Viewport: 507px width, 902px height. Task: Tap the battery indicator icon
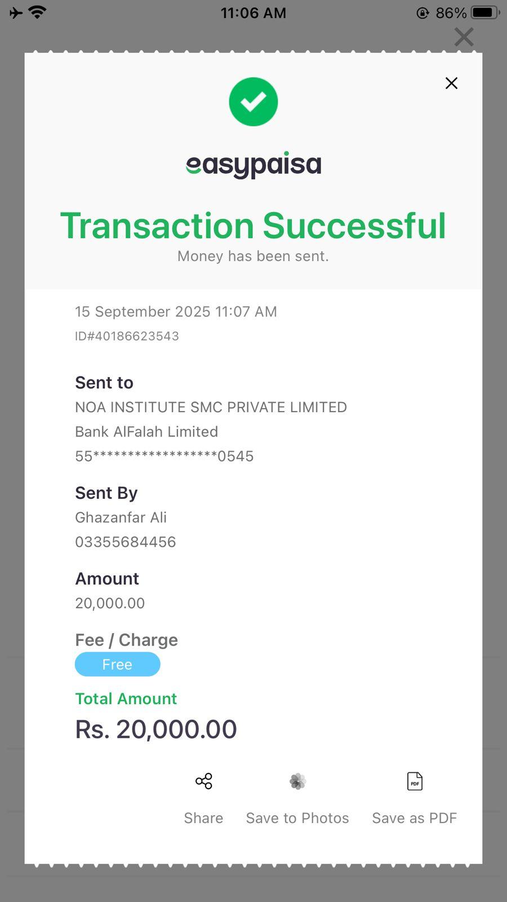coord(484,12)
